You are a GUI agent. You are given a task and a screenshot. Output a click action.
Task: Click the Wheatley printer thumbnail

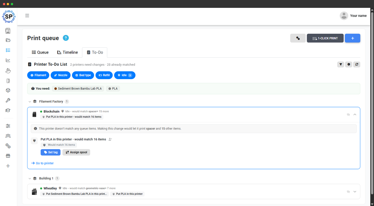(x=34, y=191)
